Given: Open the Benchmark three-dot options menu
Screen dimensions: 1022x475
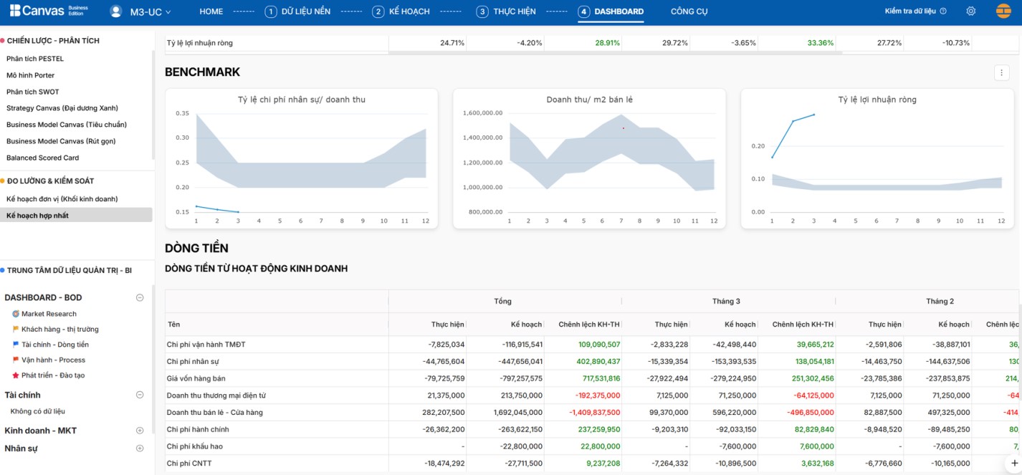Looking at the screenshot, I should [1001, 72].
